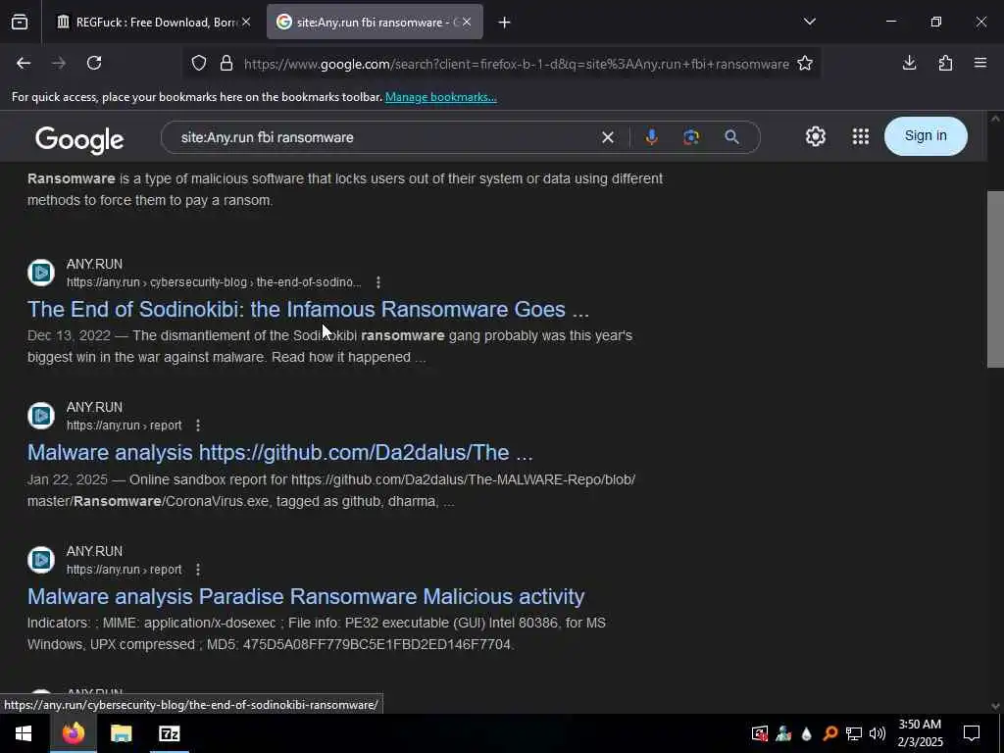Expand the list all tabs dropdown
This screenshot has height=753, width=1004.
click(x=809, y=22)
